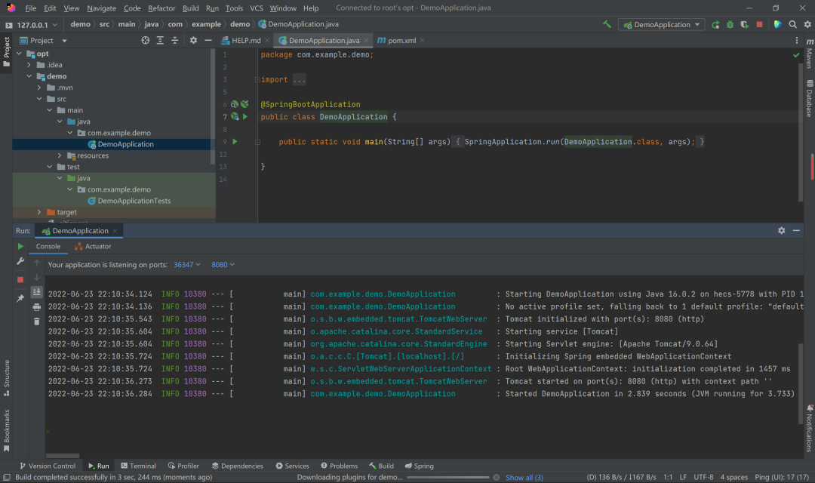The image size is (815, 483).
Task: Click the console horizontal scrollbar
Action: [x=63, y=456]
